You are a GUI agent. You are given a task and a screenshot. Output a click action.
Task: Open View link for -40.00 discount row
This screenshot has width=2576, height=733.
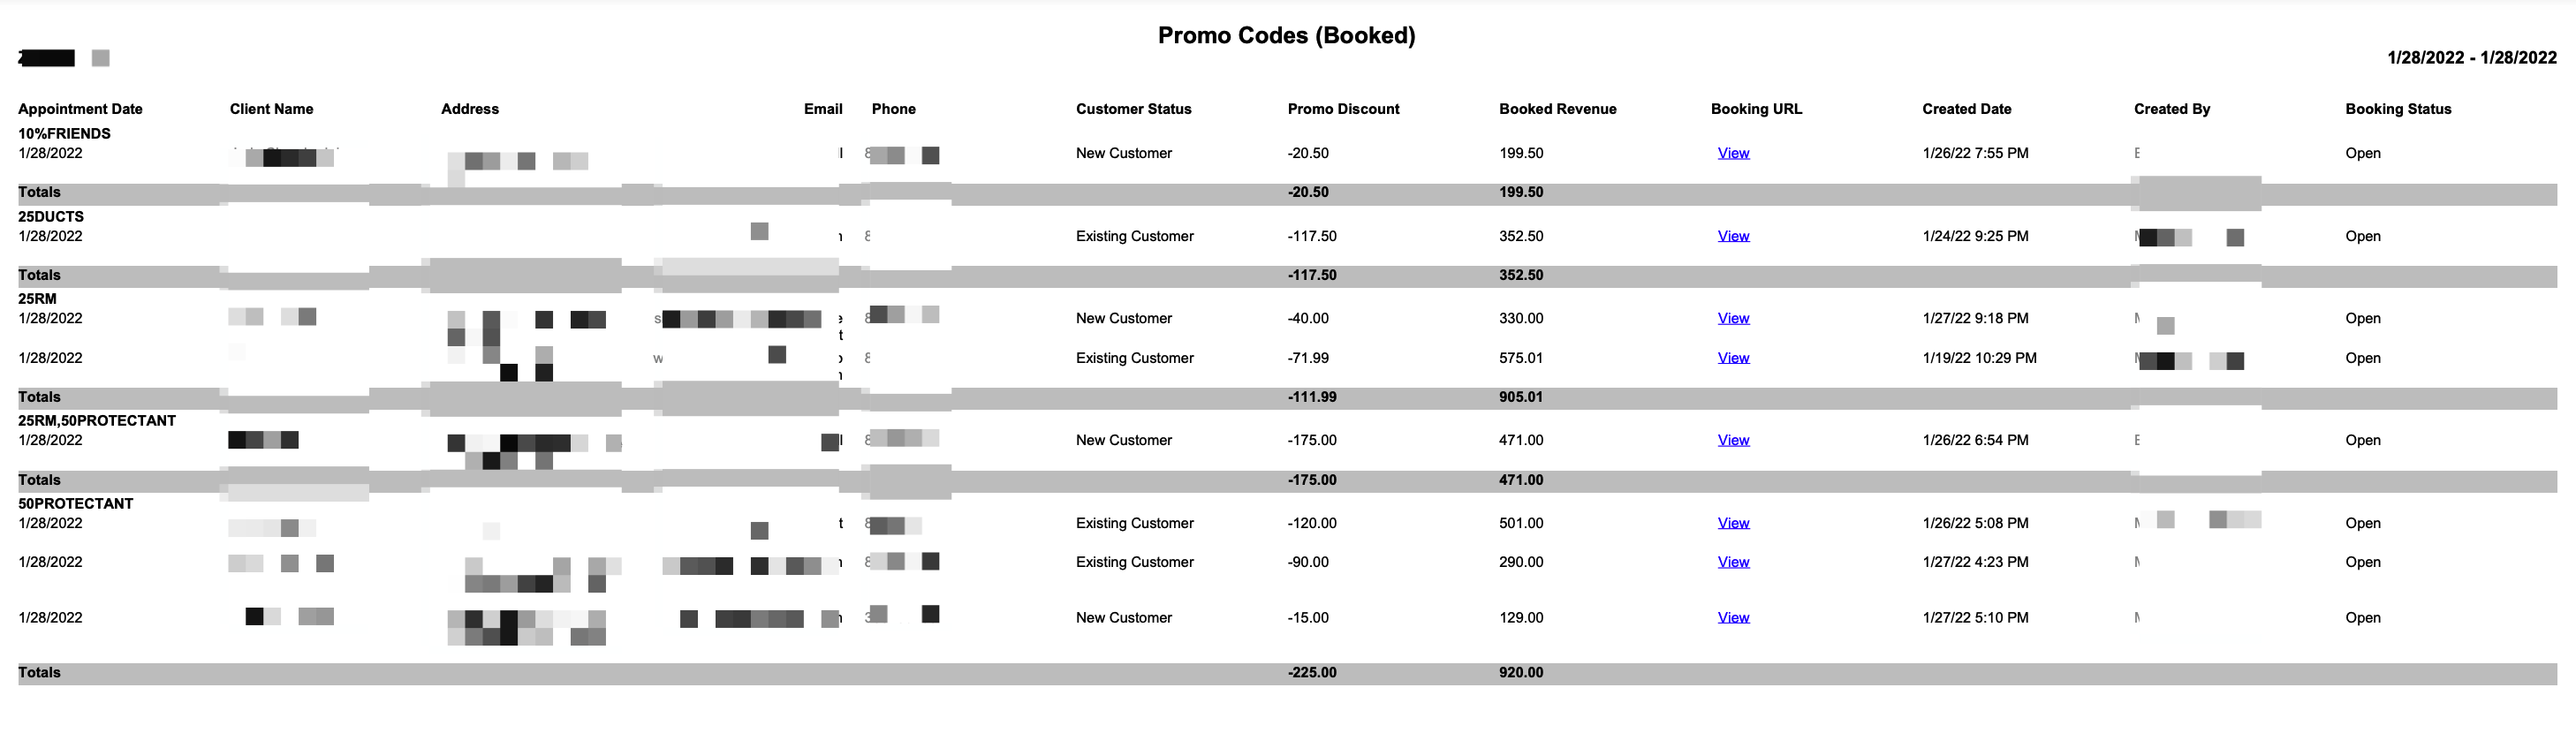coord(1733,318)
